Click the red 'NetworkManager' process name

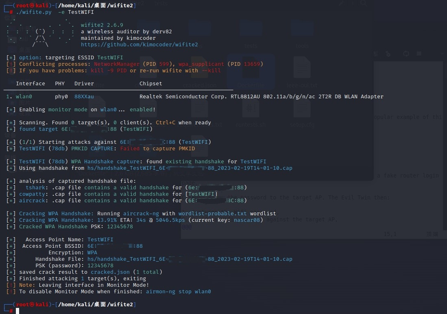(117, 64)
